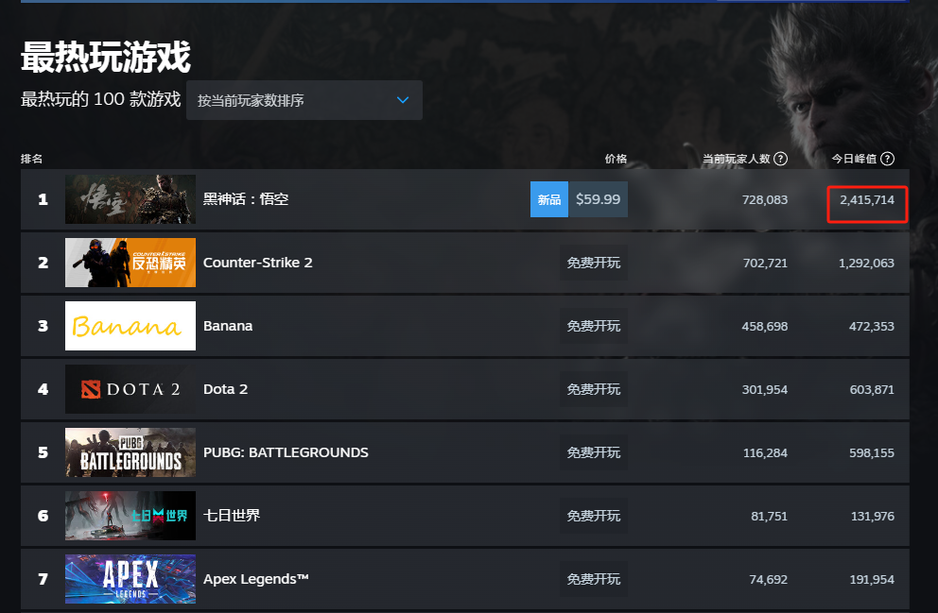Click rank number 2
The width and height of the screenshot is (938, 613).
click(43, 263)
